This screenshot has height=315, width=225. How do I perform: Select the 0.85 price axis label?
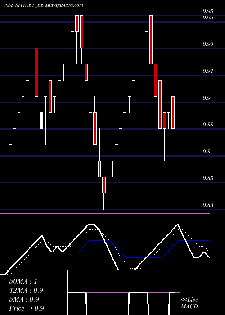pos(208,178)
